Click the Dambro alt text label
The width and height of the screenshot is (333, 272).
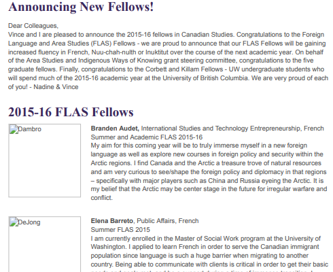(29, 129)
